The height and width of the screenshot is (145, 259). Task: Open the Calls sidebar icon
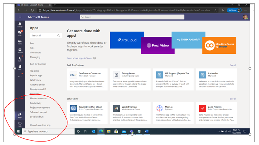[x=20, y=59]
